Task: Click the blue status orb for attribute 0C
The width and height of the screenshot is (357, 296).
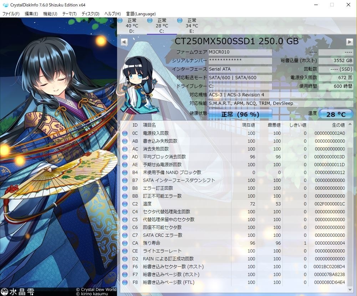Action: pyautogui.click(x=125, y=133)
